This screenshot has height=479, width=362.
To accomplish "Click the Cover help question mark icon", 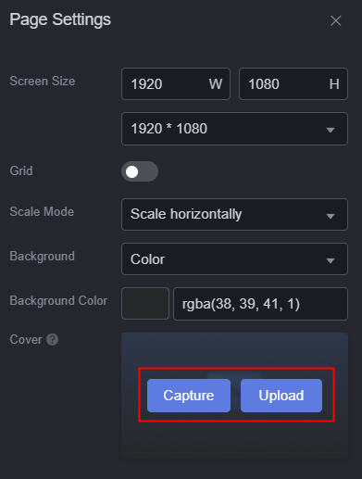I will point(52,339).
